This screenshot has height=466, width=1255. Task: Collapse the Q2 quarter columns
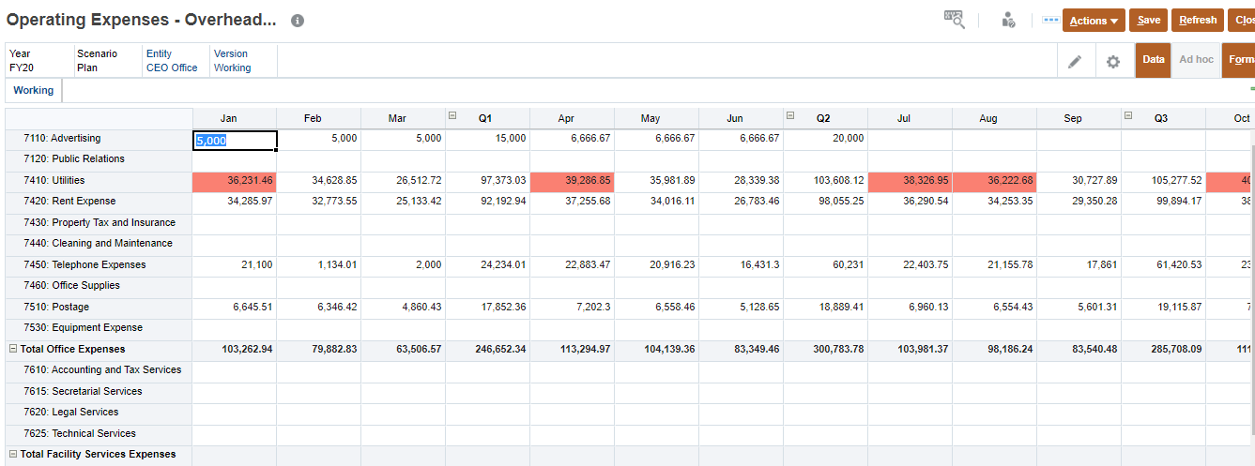pyautogui.click(x=790, y=116)
